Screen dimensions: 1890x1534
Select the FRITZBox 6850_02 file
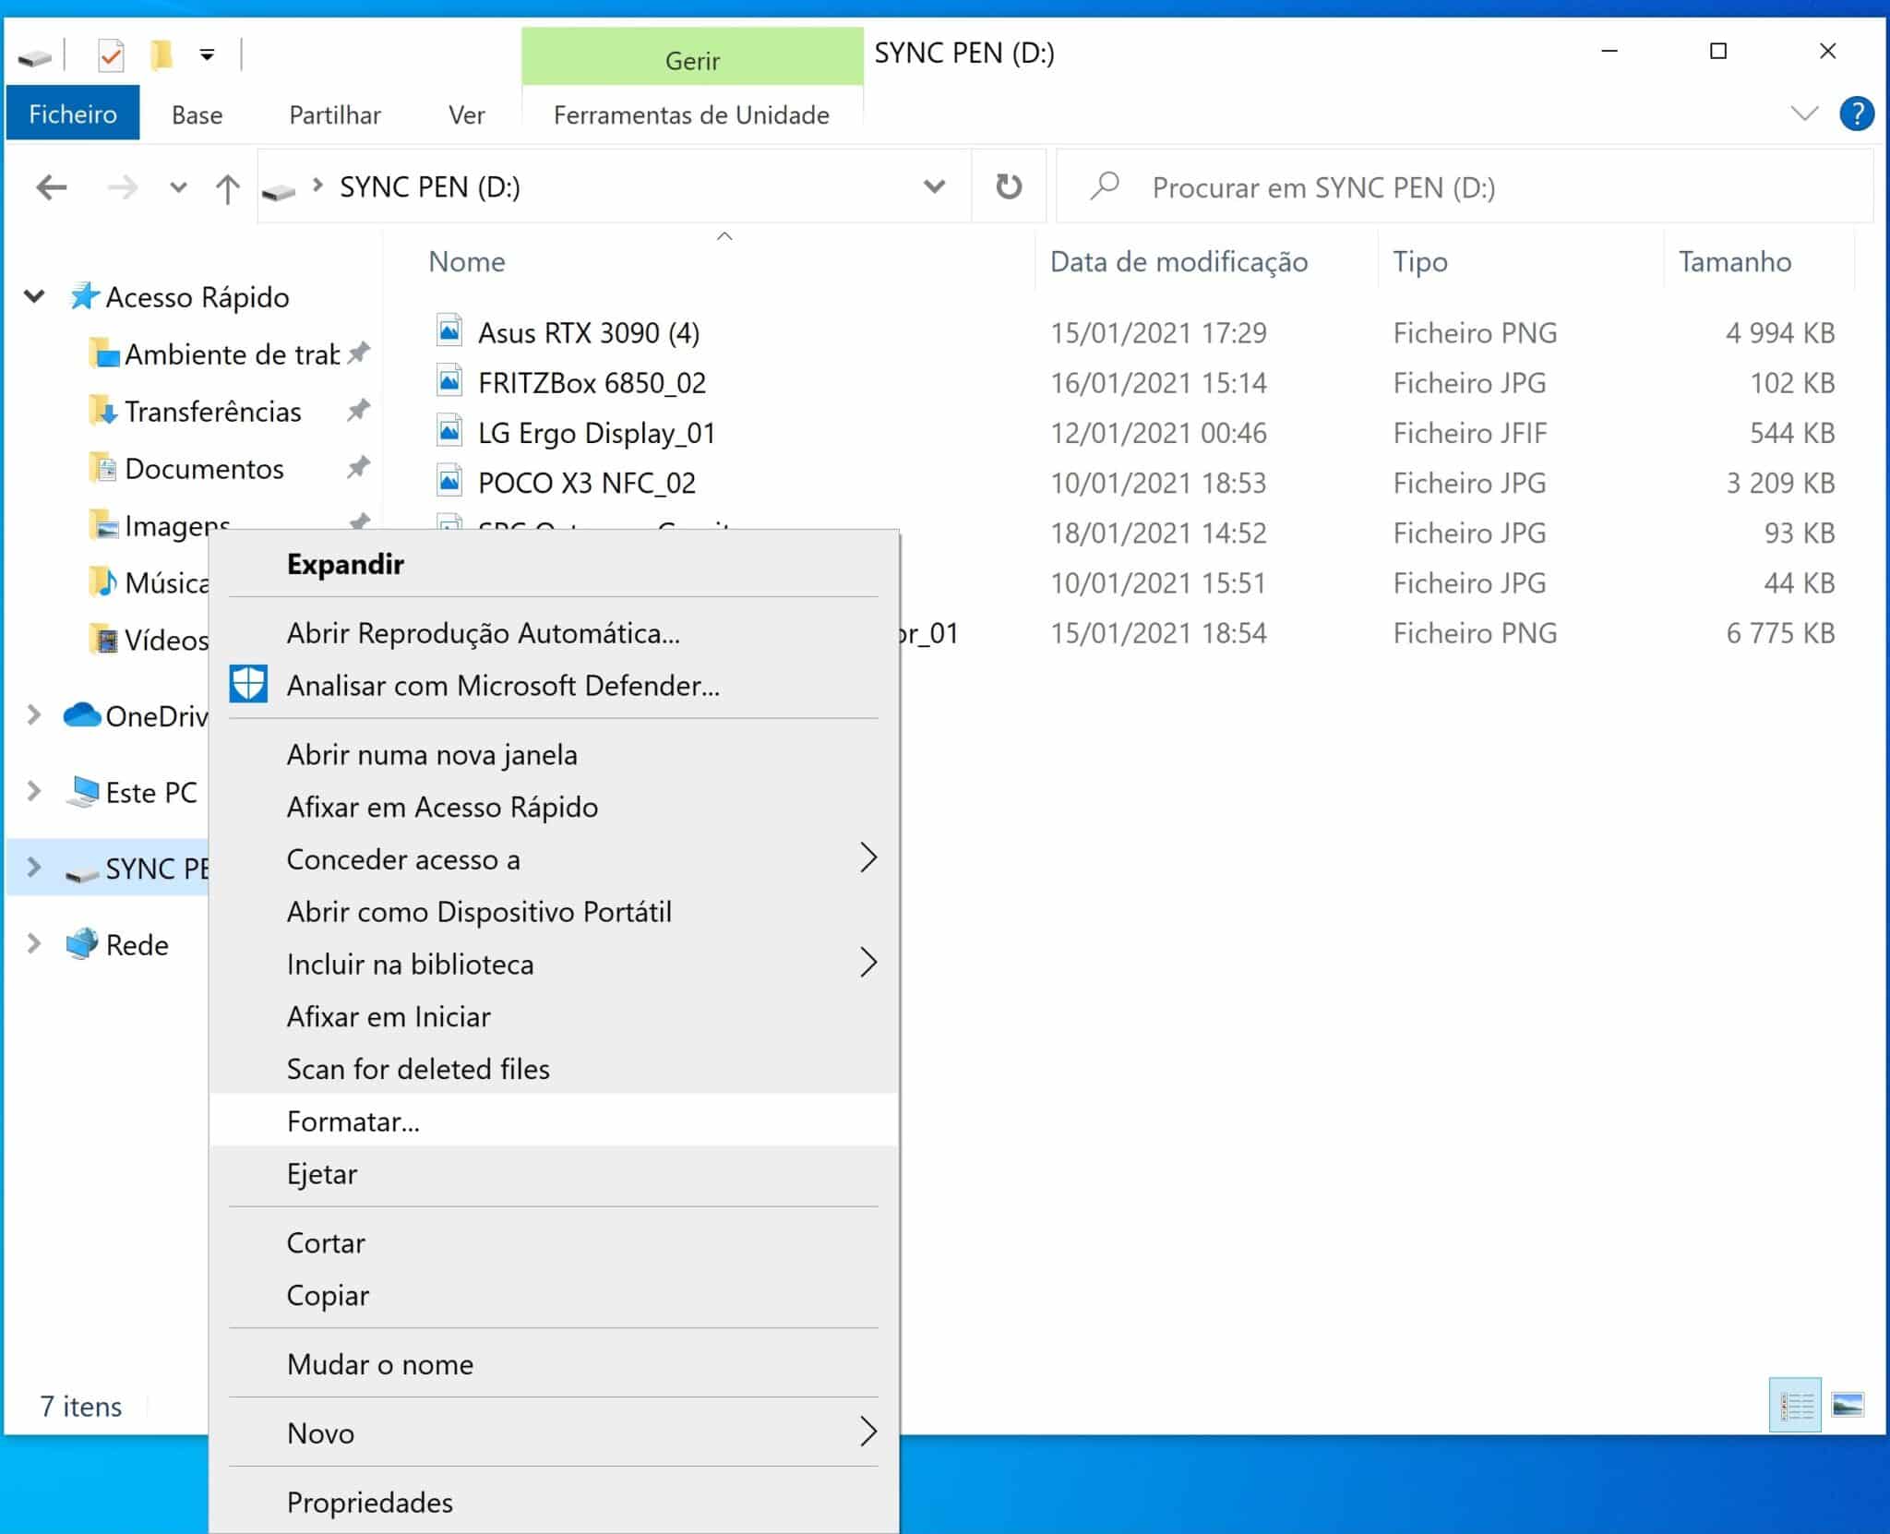[x=592, y=382]
